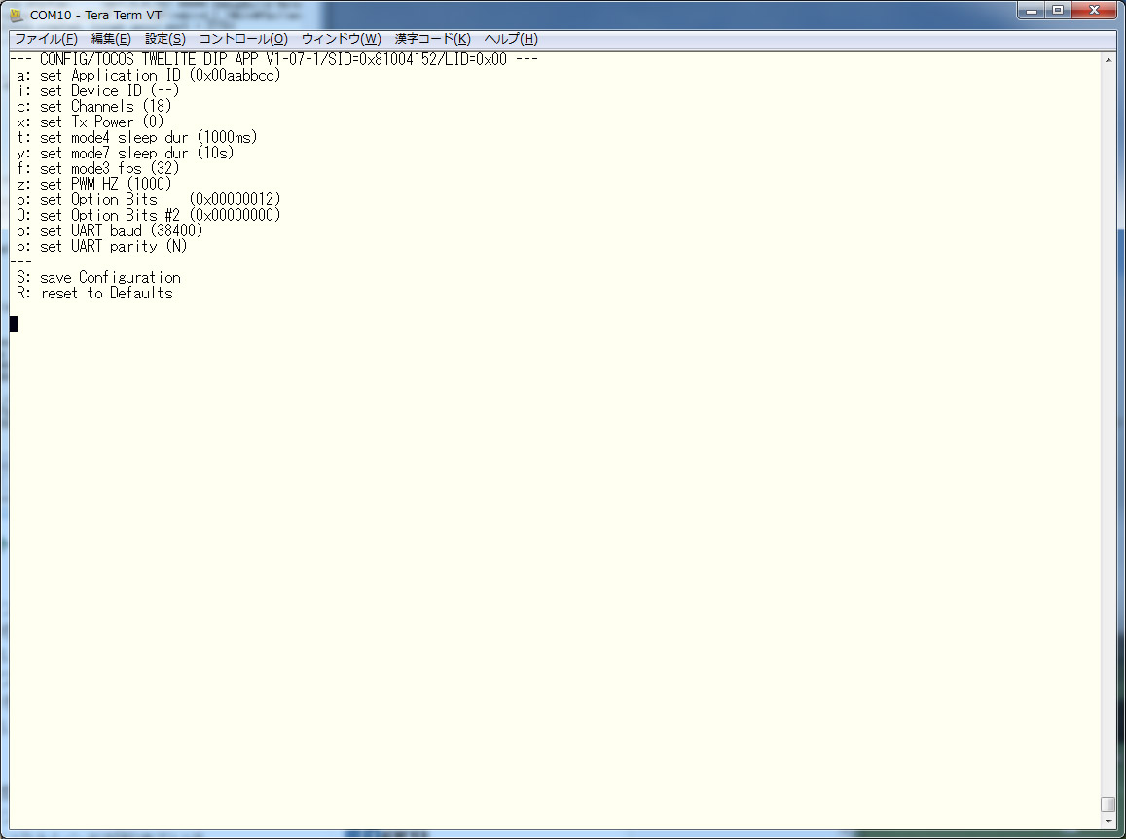
Task: Click the 'i: set Device ID' line
Action: (x=97, y=91)
